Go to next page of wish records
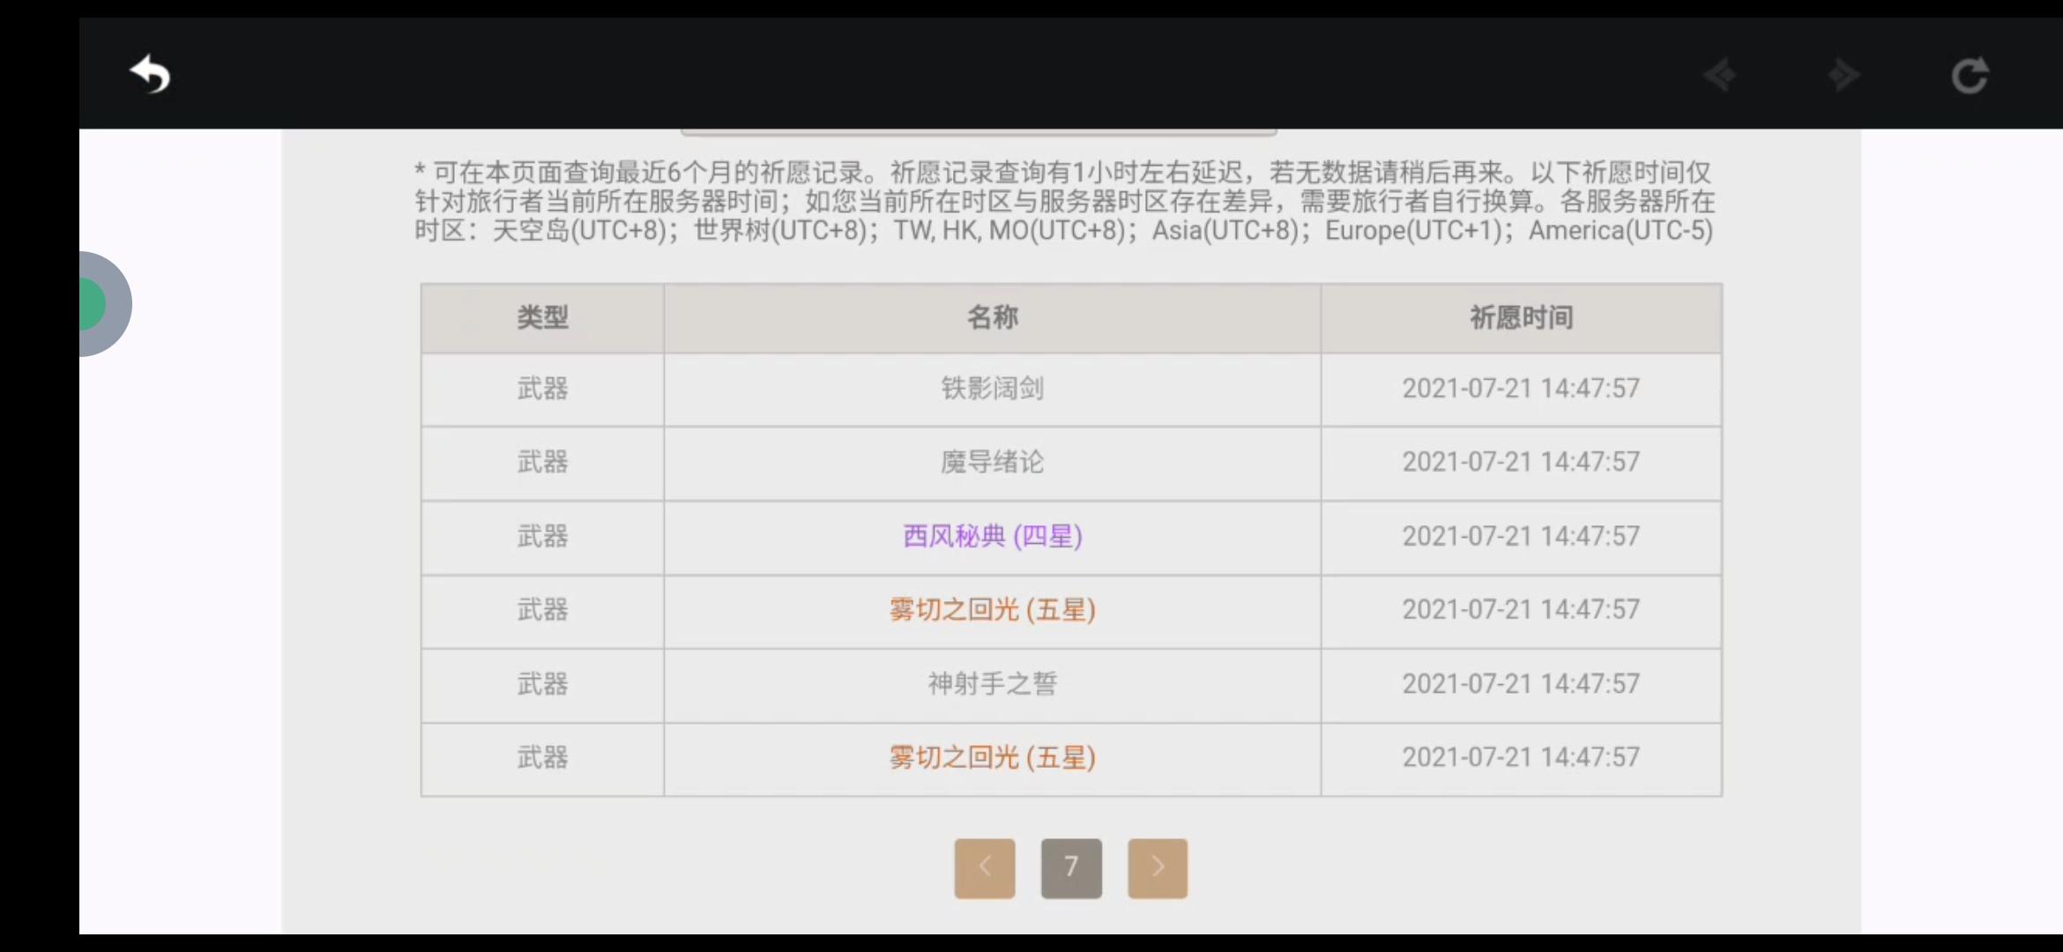 click(1158, 868)
